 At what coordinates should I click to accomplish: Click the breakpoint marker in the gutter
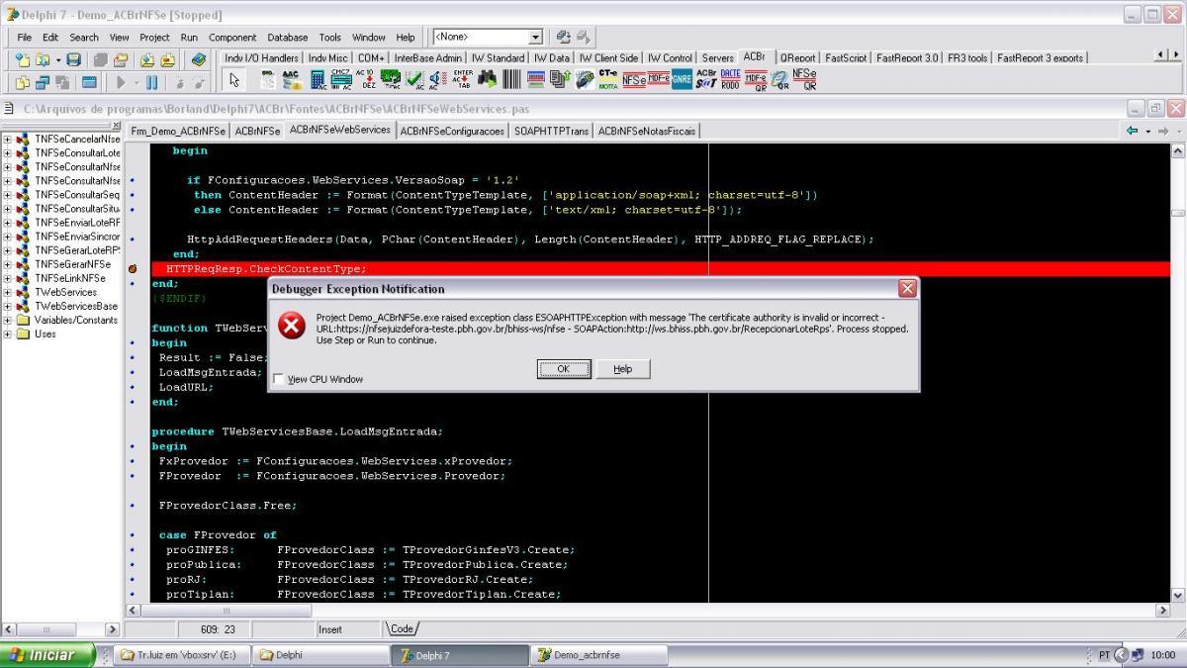pyautogui.click(x=133, y=269)
